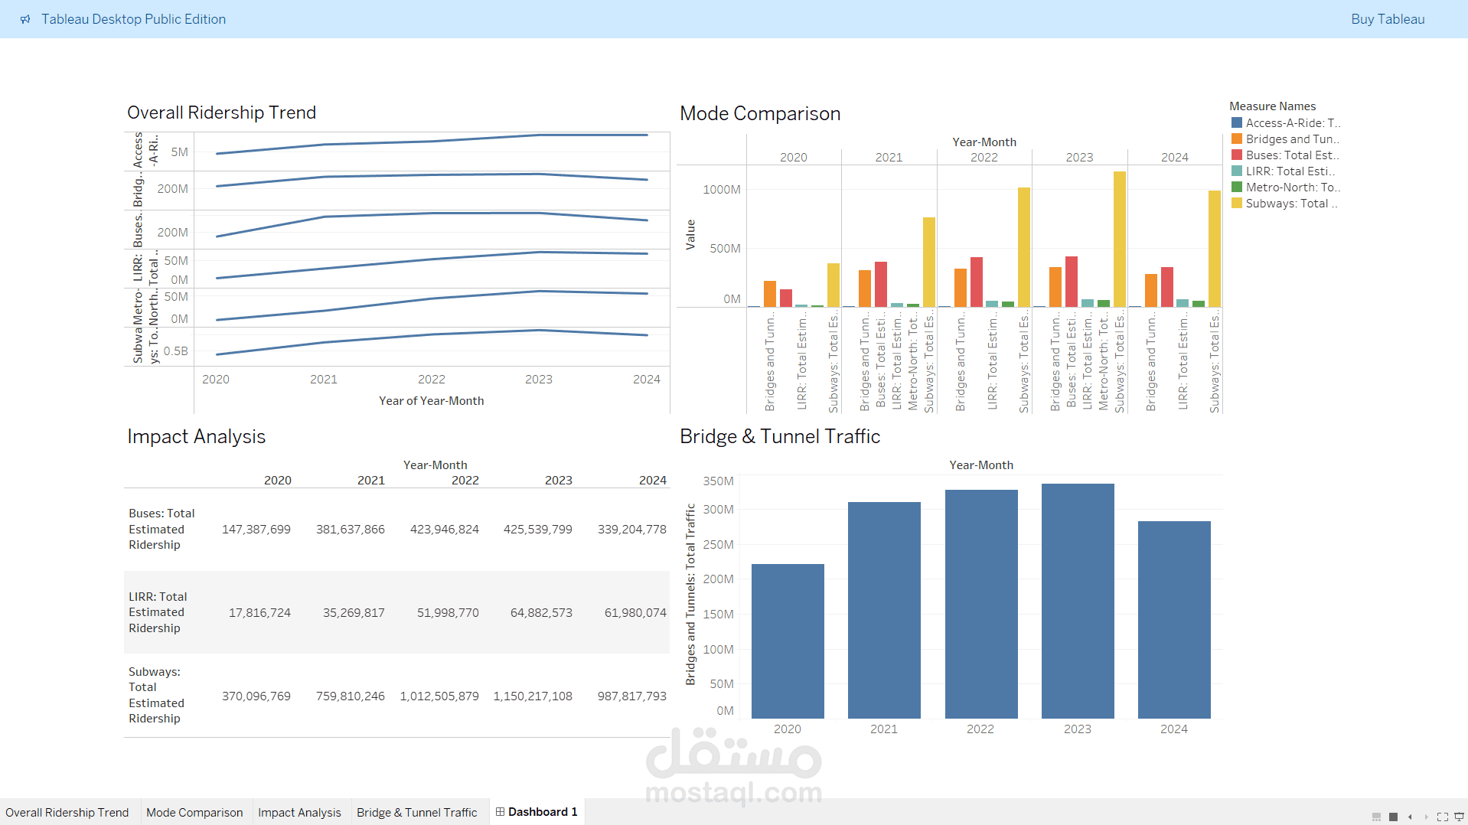
Task: Go to previous sheet with left arrow
Action: tap(1410, 817)
